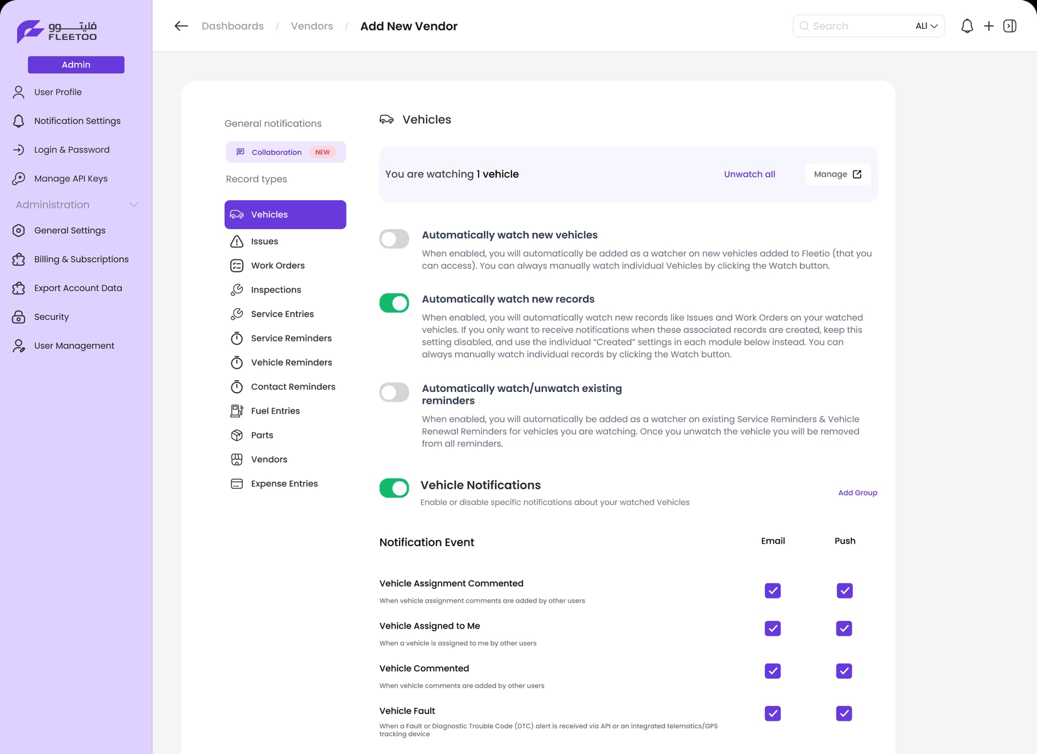Image resolution: width=1037 pixels, height=754 pixels.
Task: Select the Fuel Entries icon
Action: click(237, 411)
